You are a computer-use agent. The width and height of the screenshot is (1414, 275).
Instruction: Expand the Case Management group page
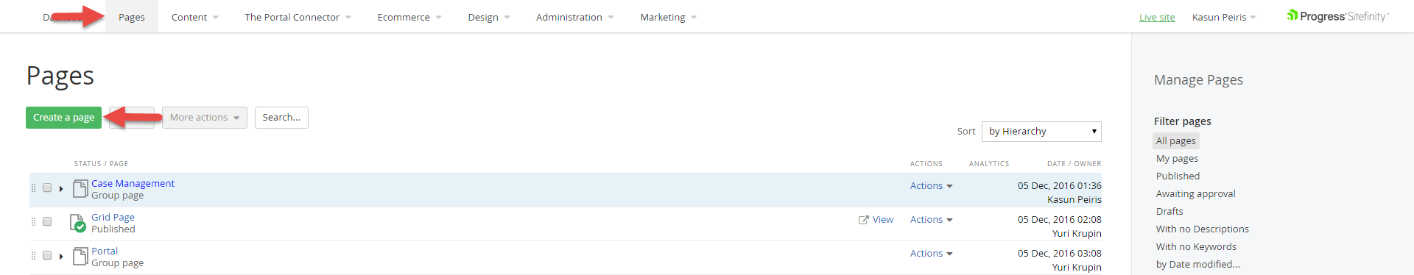point(61,189)
